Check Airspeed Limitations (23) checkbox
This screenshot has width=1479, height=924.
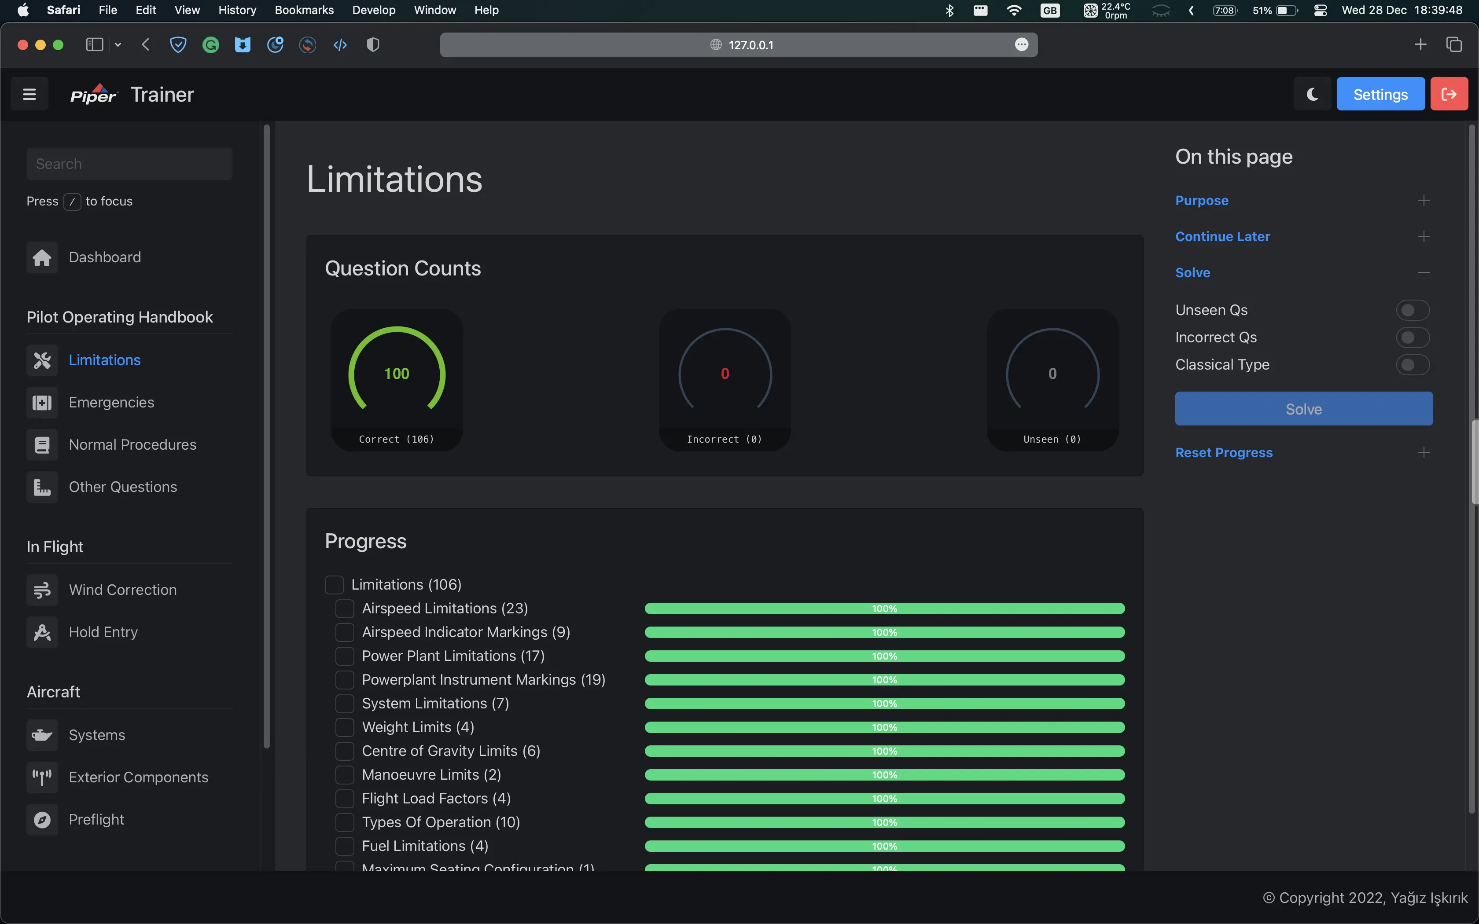point(345,609)
